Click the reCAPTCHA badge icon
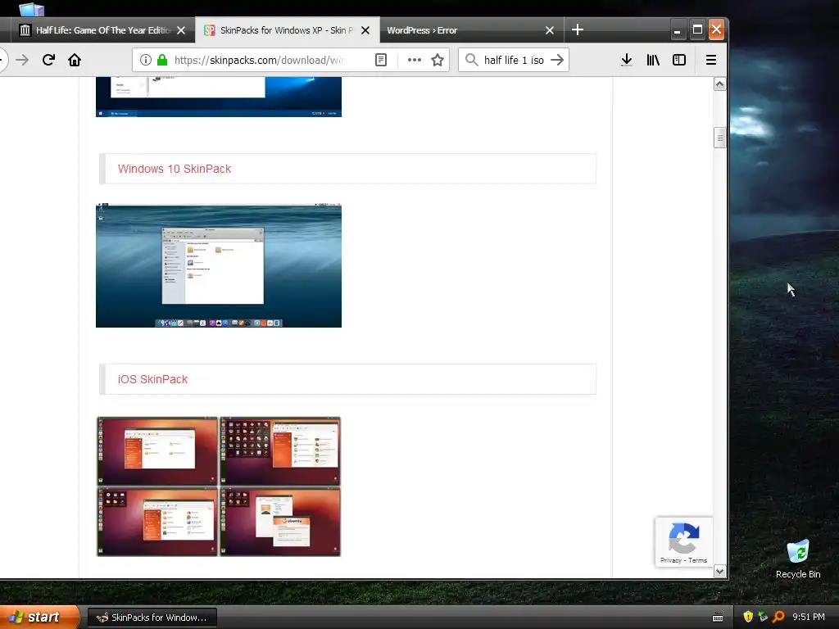Screen dimensions: 839x629 (684, 537)
